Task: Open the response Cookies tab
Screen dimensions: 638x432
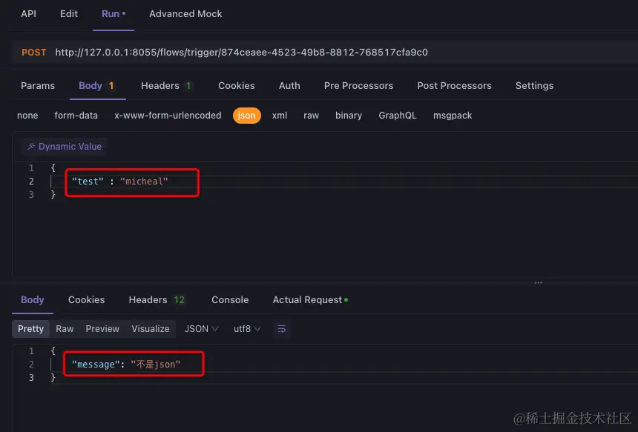Action: [86, 300]
